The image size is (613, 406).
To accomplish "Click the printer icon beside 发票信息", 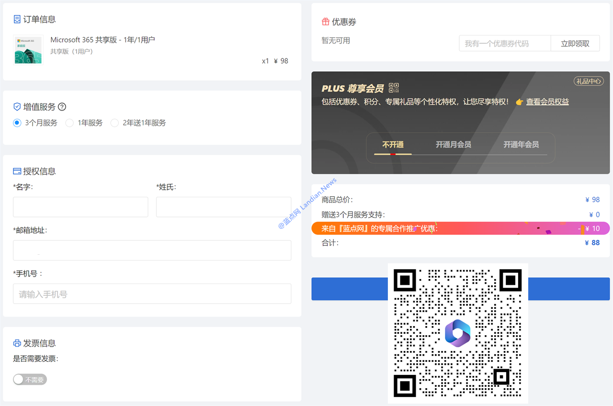I will point(17,343).
